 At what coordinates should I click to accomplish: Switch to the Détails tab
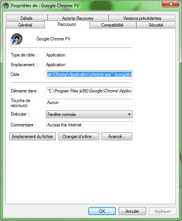[x=27, y=18]
